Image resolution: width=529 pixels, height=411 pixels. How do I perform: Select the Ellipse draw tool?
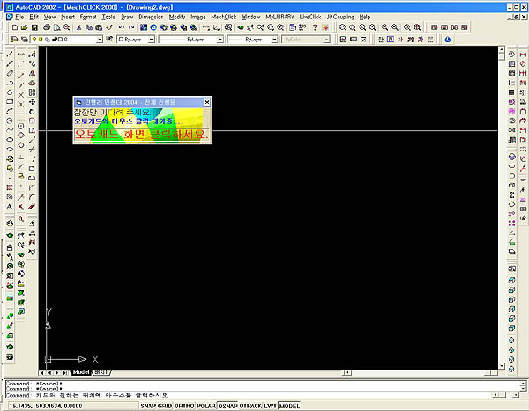tap(10, 139)
